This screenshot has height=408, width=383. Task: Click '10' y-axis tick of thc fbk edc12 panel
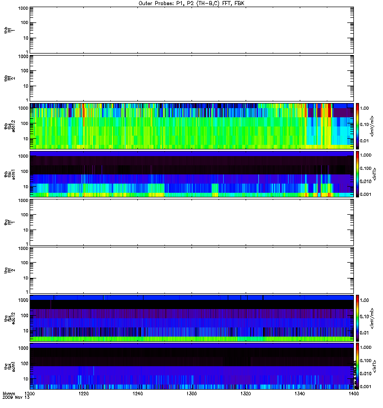[x=26, y=331]
